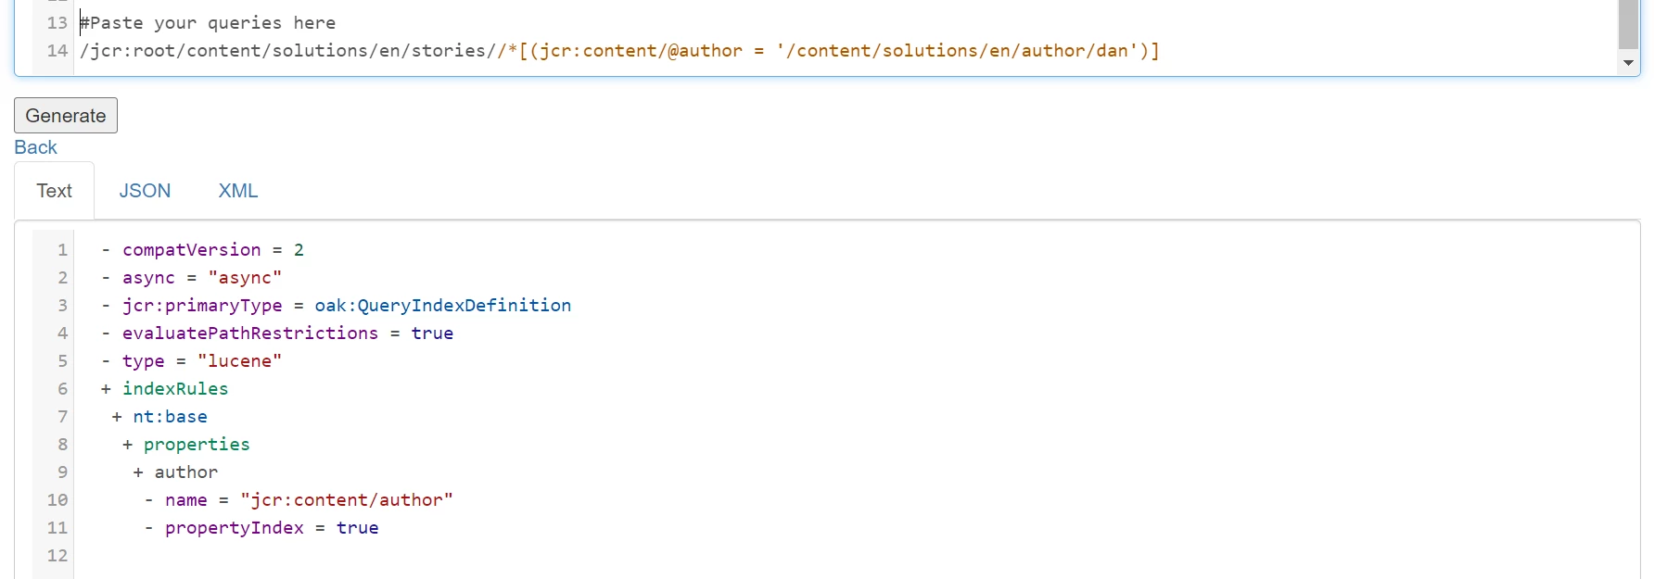This screenshot has height=579, width=1680.
Task: Click the jcr:root query on line 14
Action: click(619, 51)
